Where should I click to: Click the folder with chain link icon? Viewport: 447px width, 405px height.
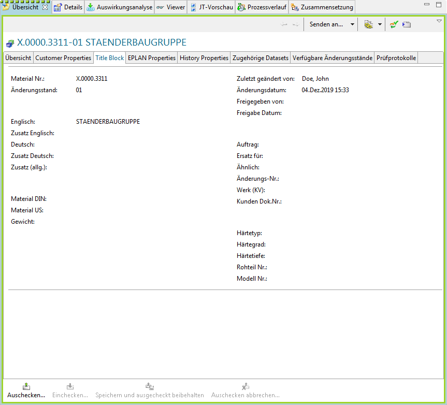tap(369, 24)
